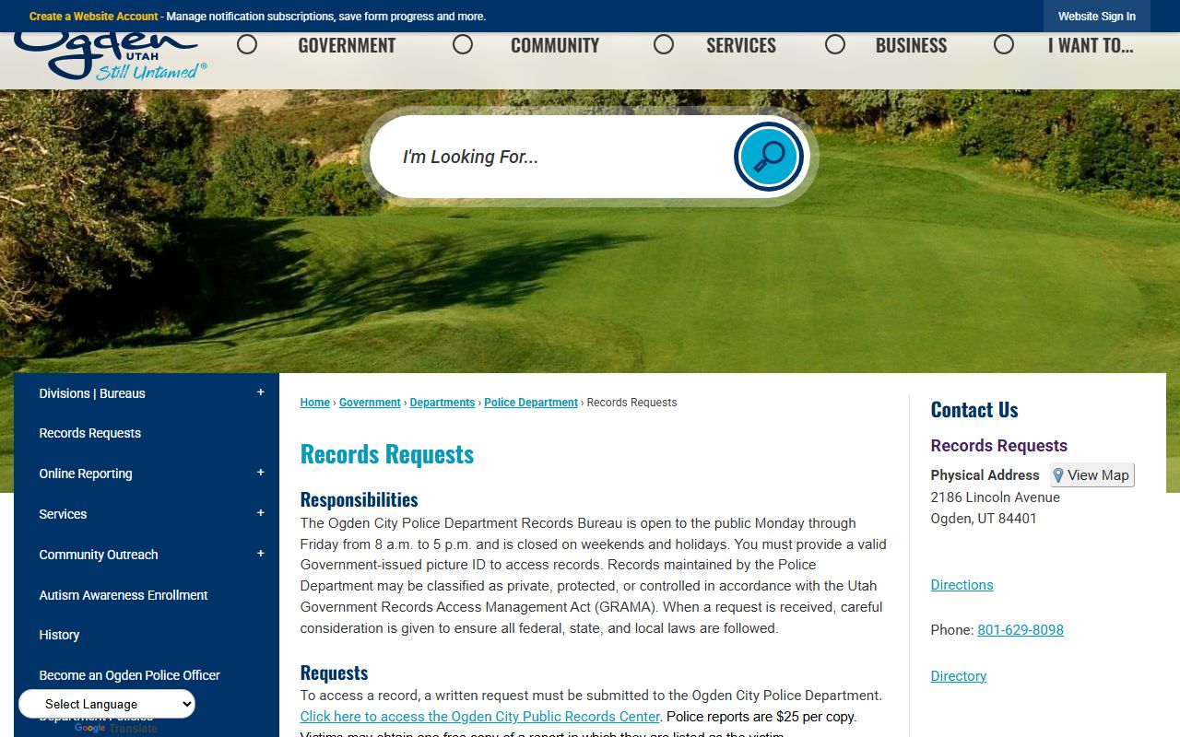Open the Government main menu
1180x737 pixels.
tap(347, 45)
